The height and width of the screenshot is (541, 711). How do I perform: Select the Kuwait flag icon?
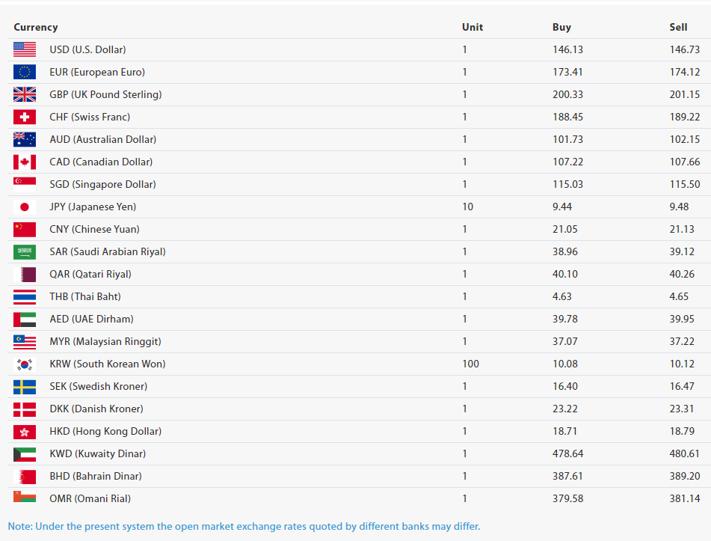[x=25, y=453]
